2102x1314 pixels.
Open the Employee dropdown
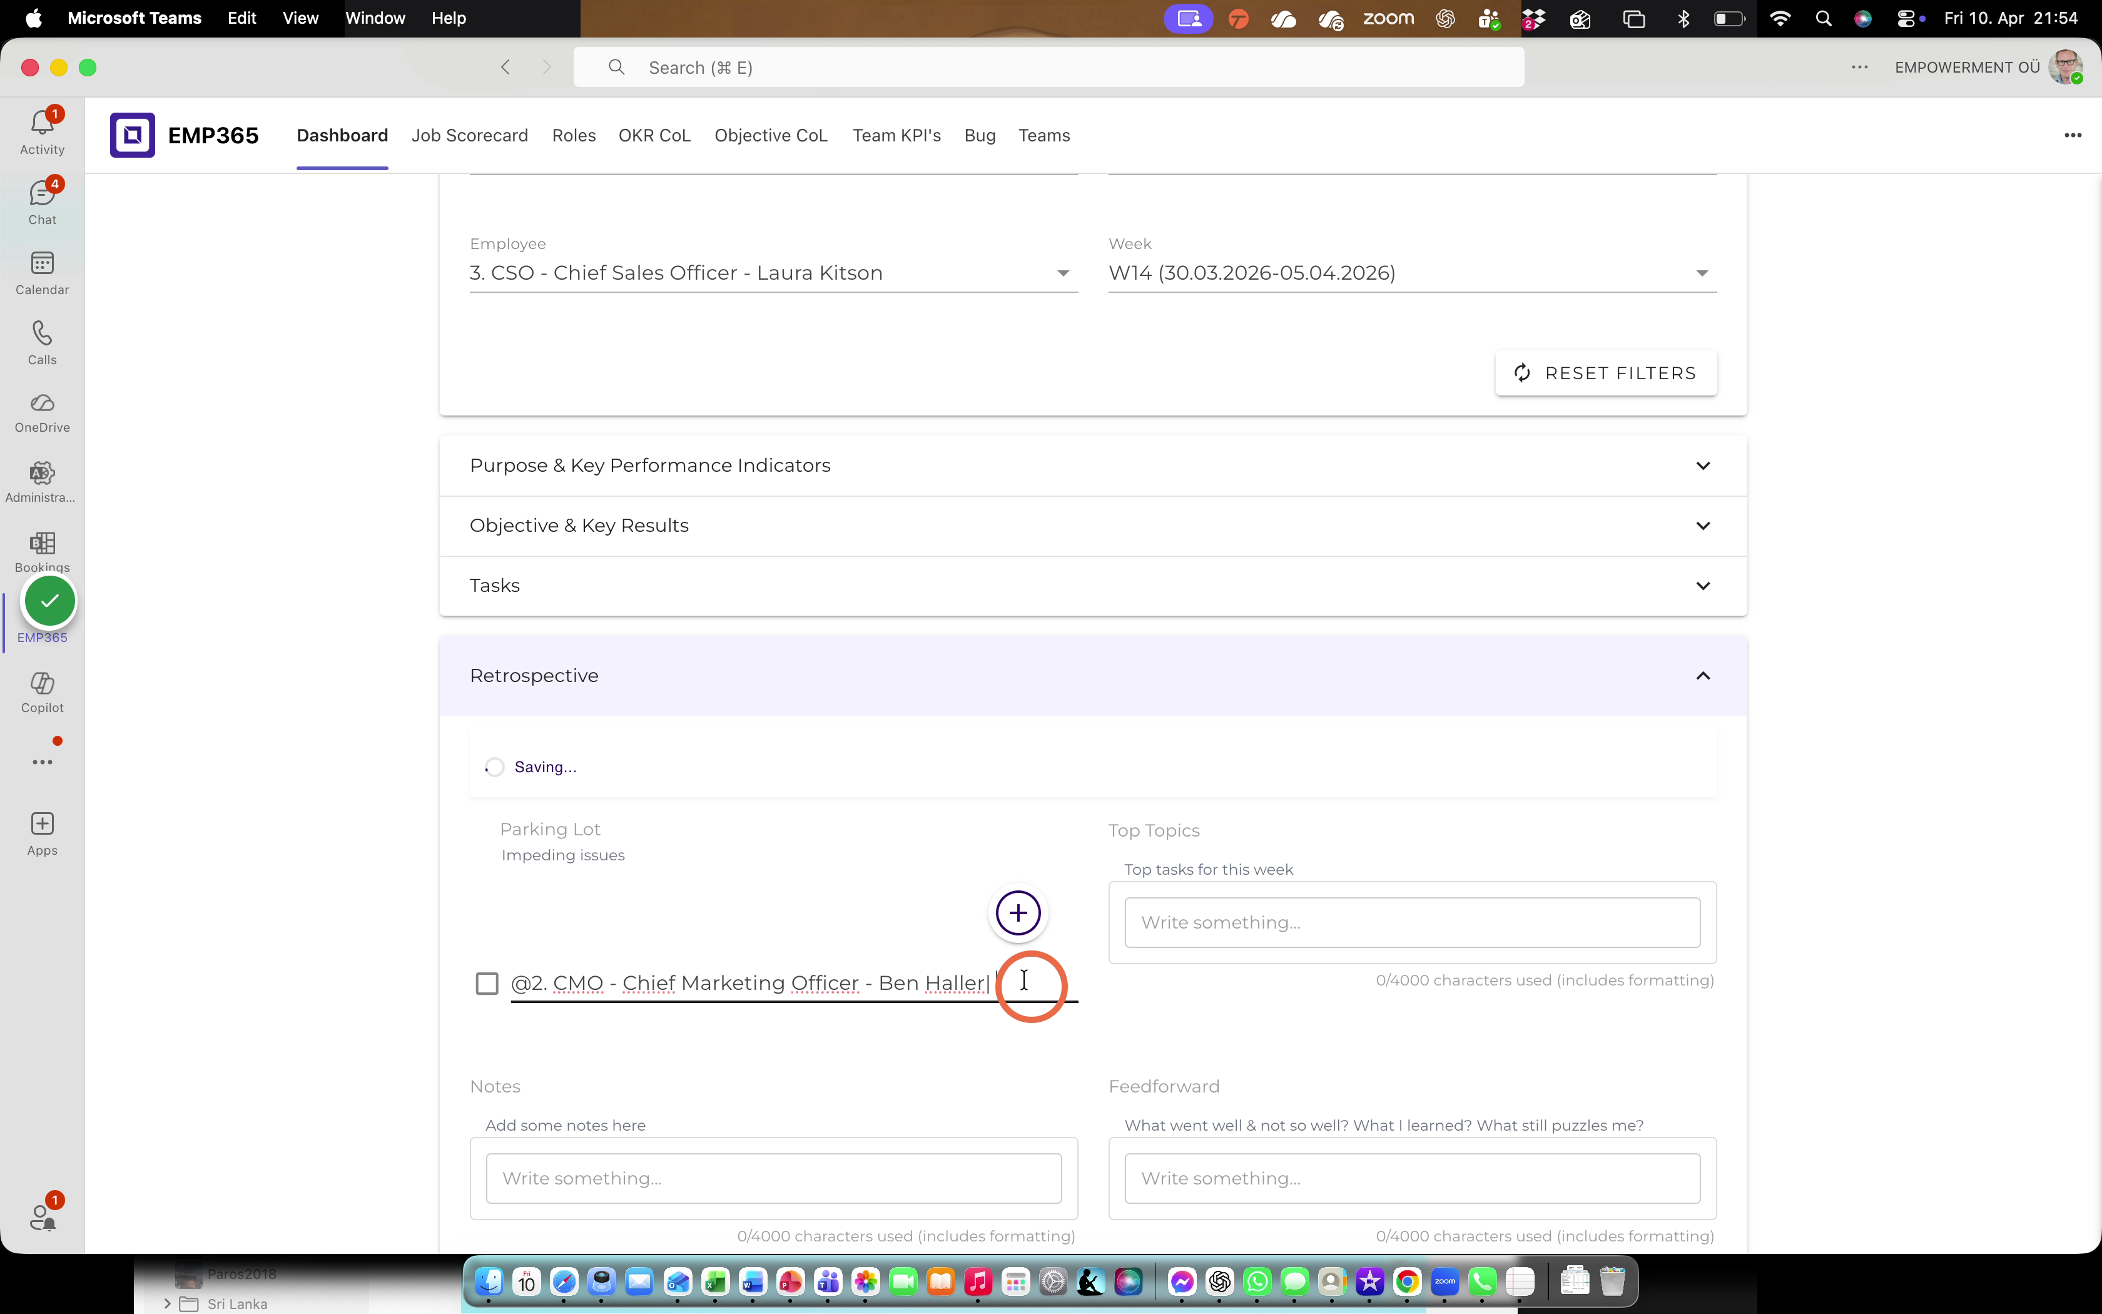pos(773,273)
